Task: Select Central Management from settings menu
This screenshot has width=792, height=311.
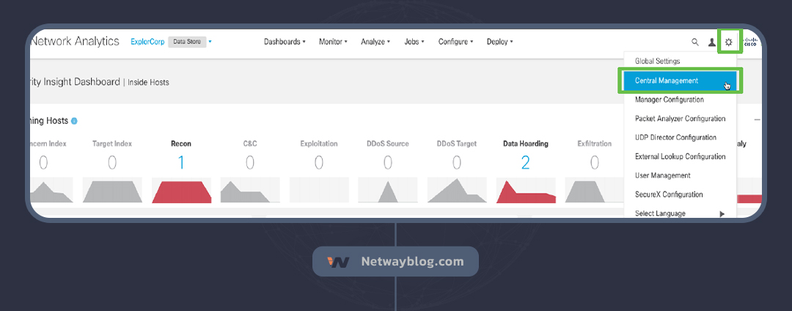Action: 667,81
